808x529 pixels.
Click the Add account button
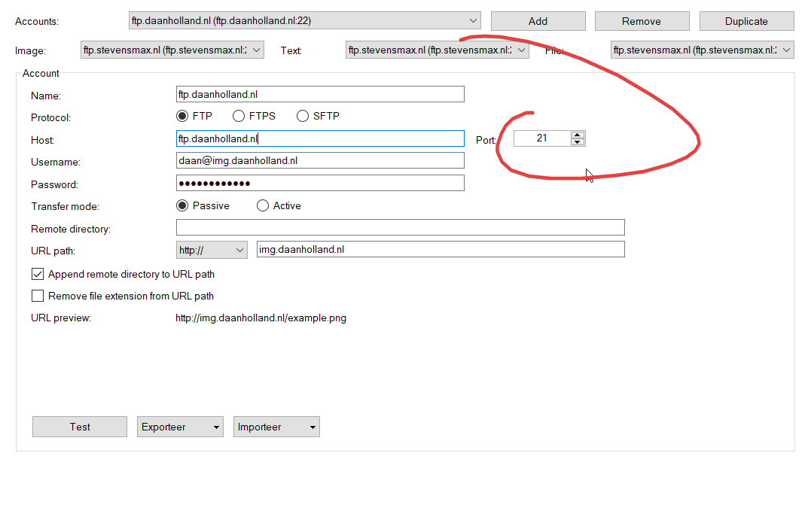[x=538, y=21]
